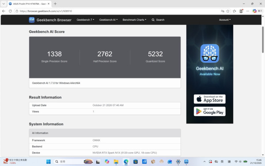Open Microsoft Store from the taskbar
Viewport: 265px width, 166px height.
(136, 162)
